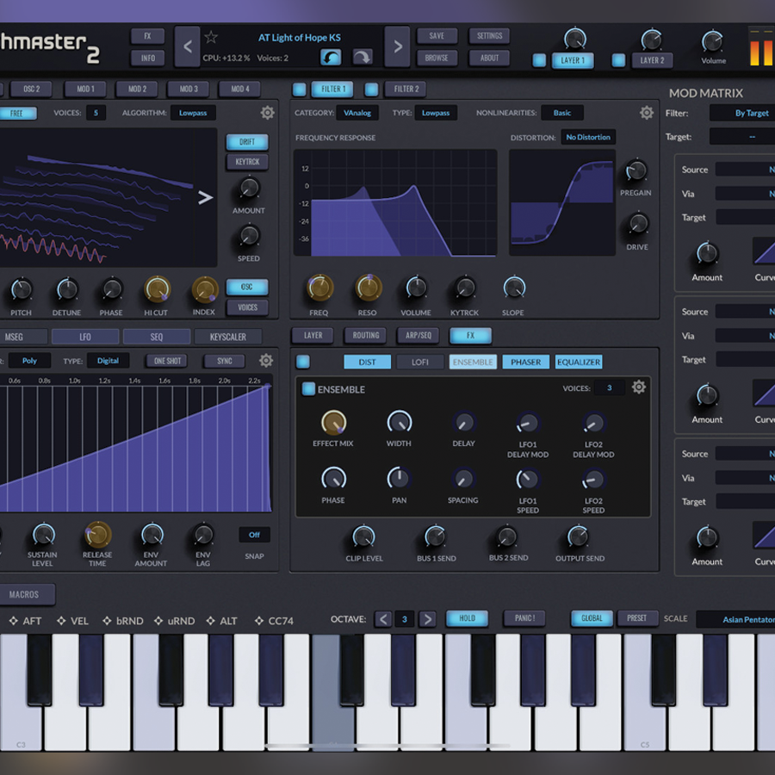775x775 pixels.
Task: Select the PHASER effect tab
Action: (525, 363)
